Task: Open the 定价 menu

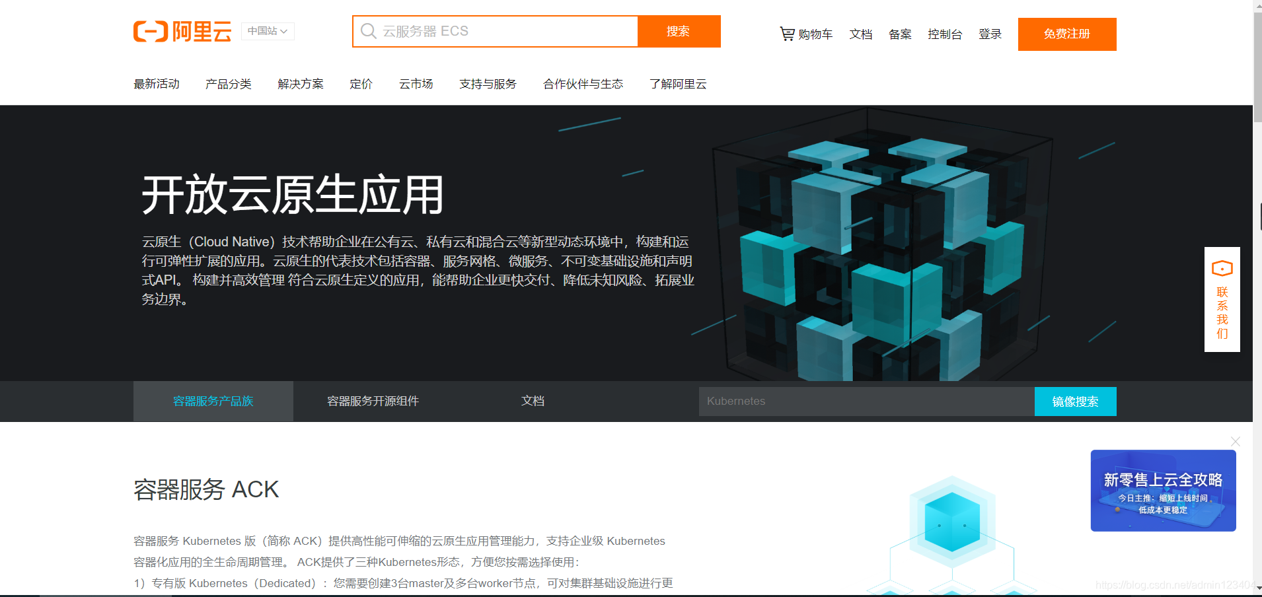Action: pos(361,84)
